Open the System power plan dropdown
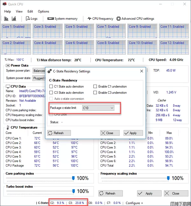Image resolution: width=191 pixels, height=206 pixels. (39, 71)
